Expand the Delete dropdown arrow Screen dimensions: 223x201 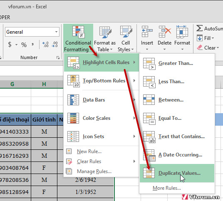165,50
